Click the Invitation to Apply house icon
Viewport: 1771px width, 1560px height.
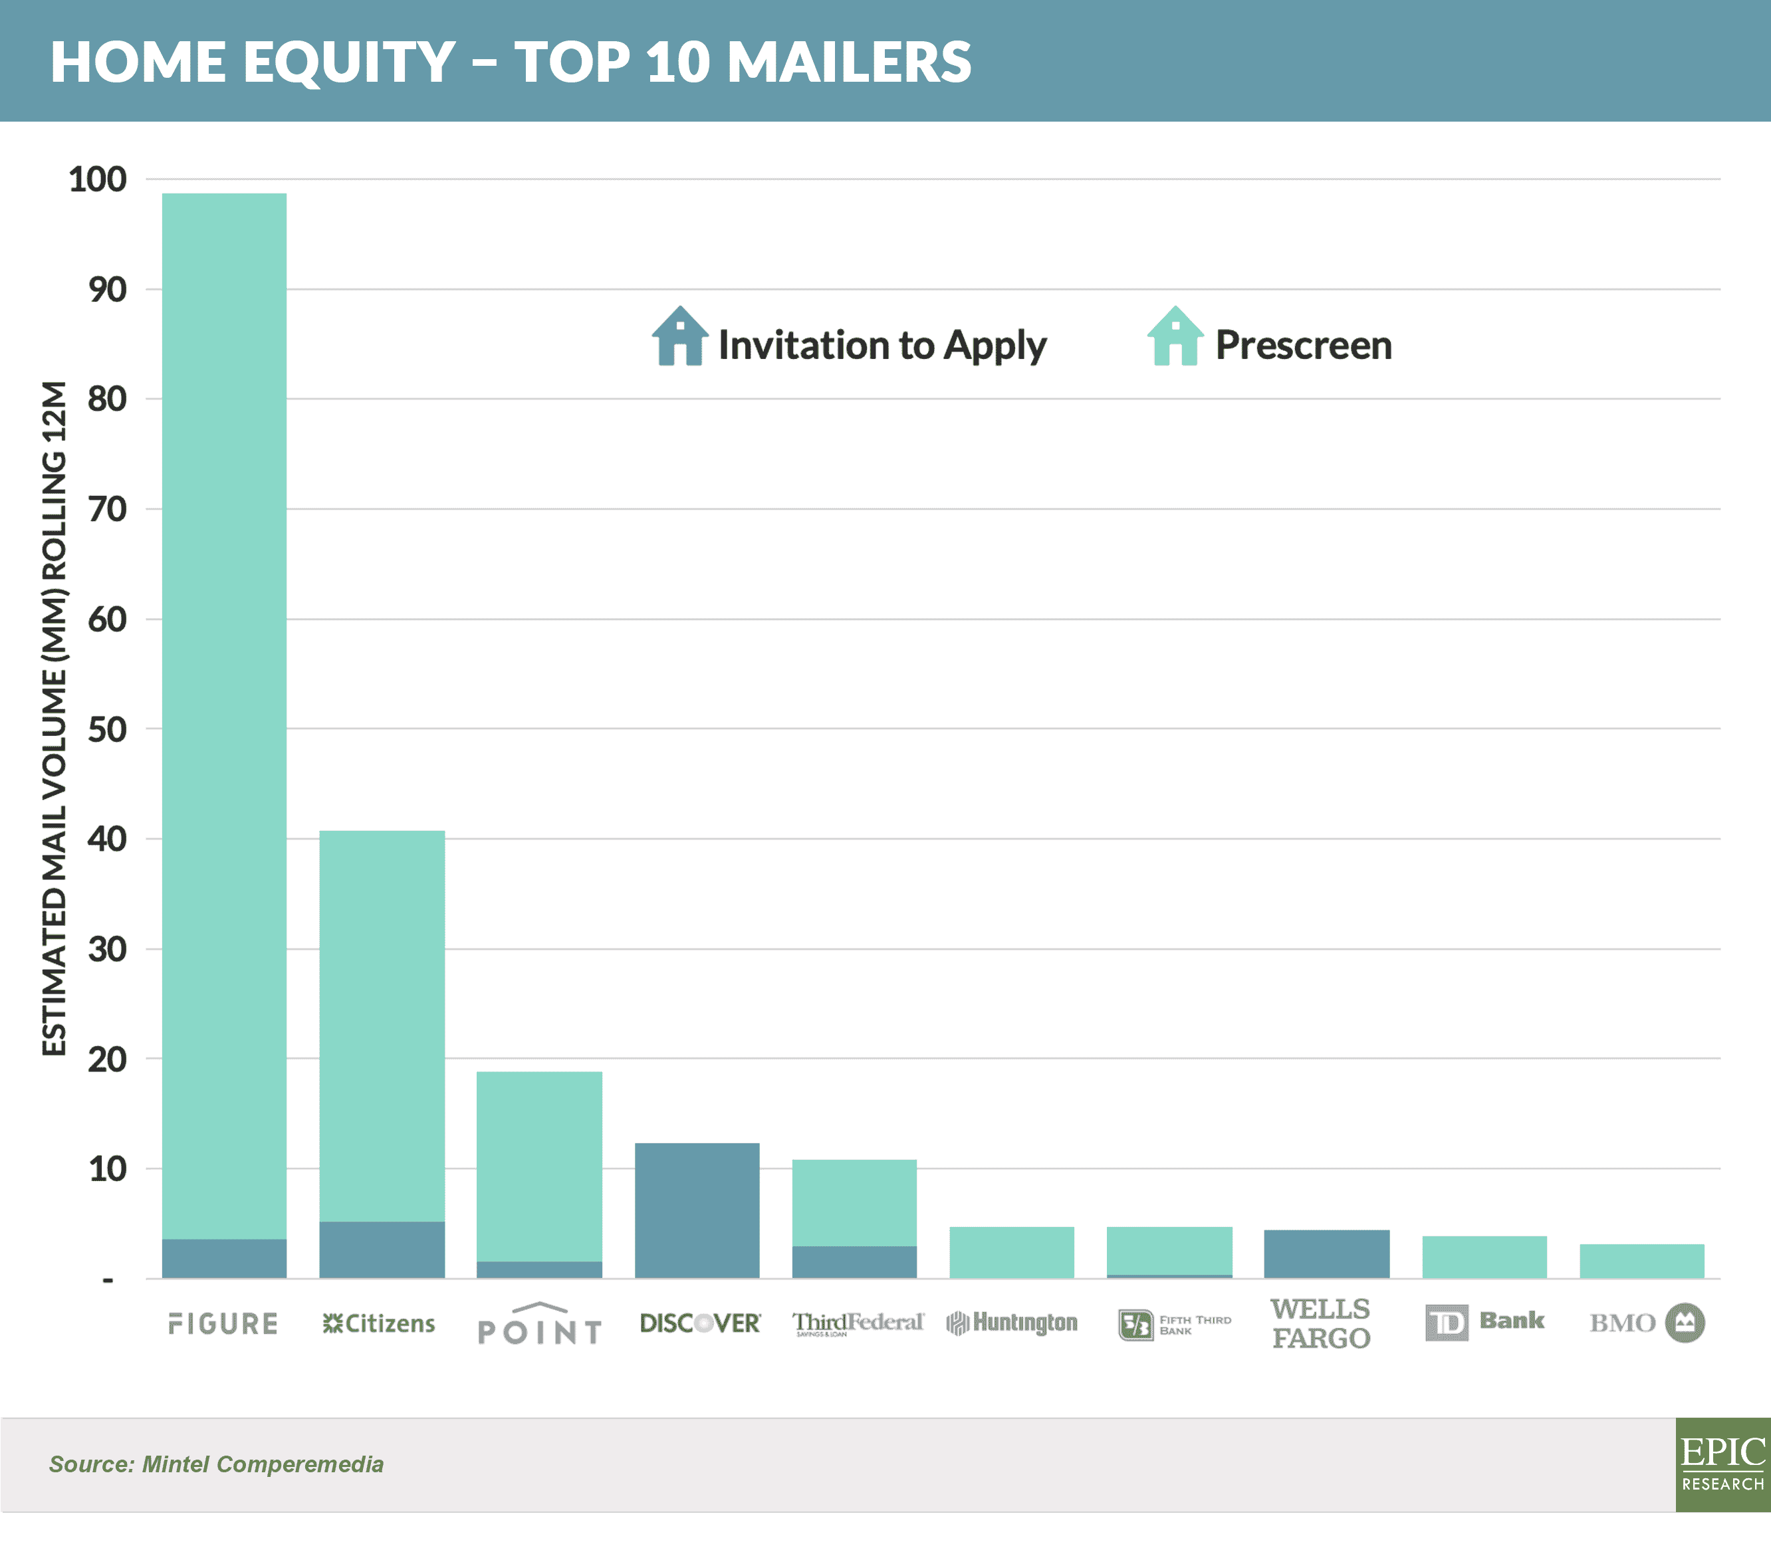tap(680, 336)
